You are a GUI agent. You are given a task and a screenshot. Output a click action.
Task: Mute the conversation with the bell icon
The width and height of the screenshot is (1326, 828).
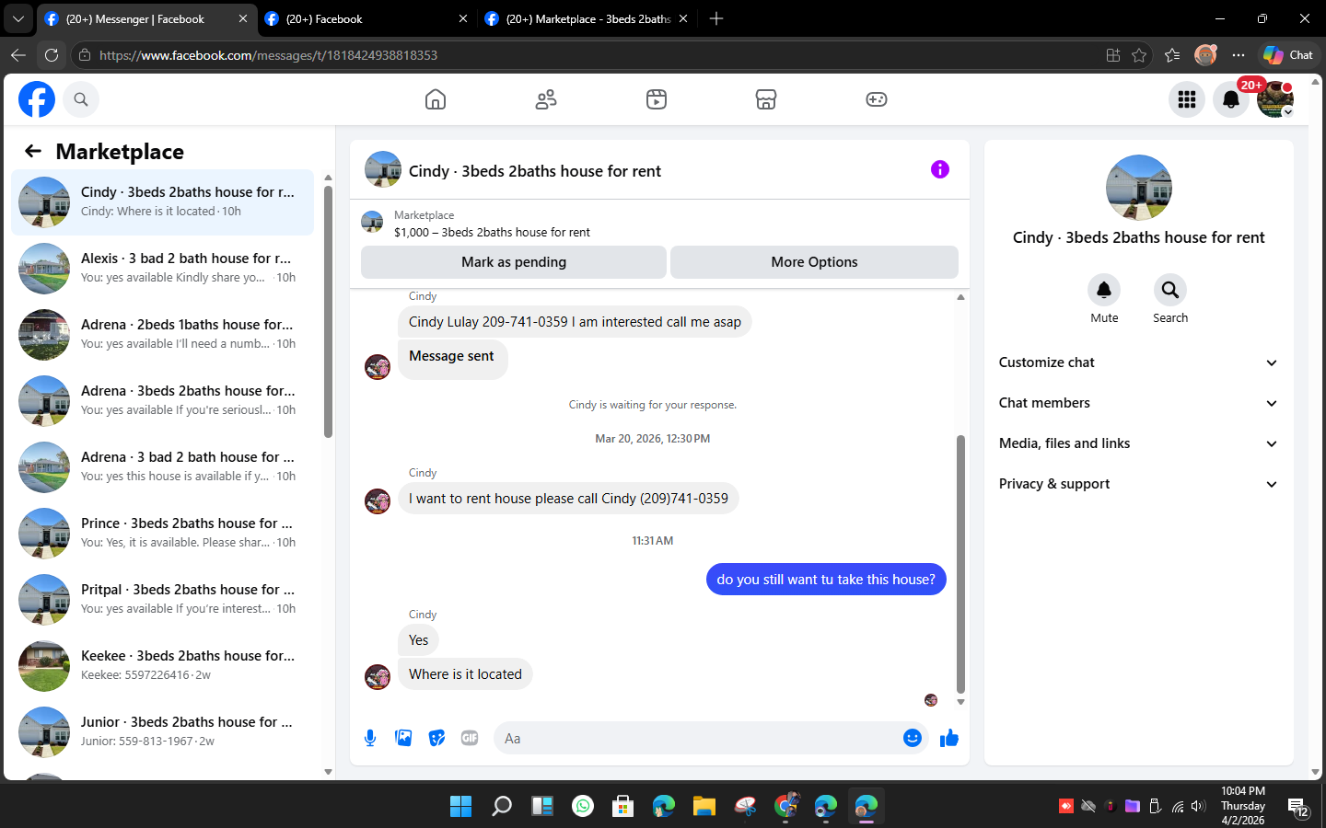[1104, 290]
